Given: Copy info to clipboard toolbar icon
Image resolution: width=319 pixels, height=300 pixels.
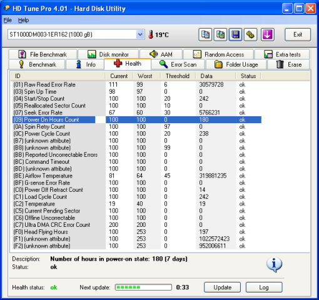Looking at the screenshot, I should pyautogui.click(x=205, y=34).
